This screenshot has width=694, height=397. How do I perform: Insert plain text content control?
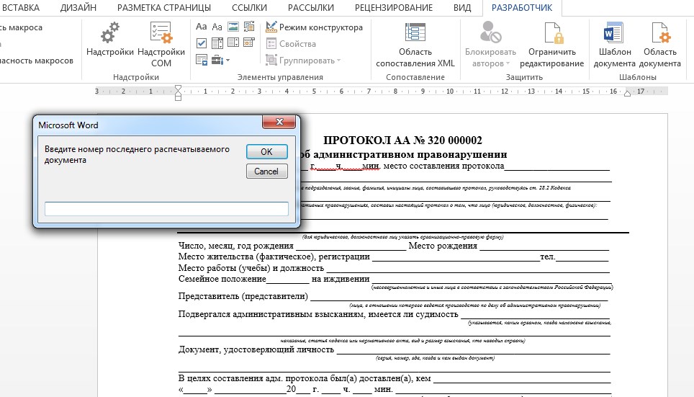pos(217,27)
